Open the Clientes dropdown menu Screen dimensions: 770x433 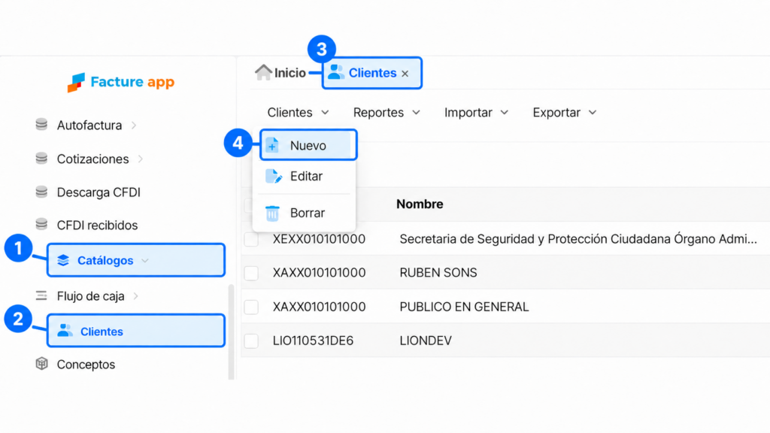298,113
